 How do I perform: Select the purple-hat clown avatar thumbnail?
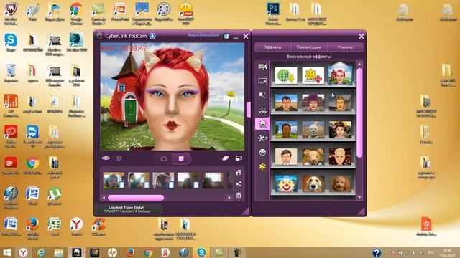(313, 102)
